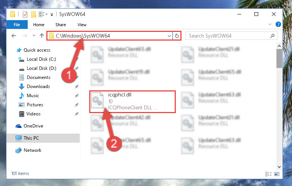Viewport: 292px width, 186px height.
Task: Expand the address bar history dropdown
Action: click(169, 36)
